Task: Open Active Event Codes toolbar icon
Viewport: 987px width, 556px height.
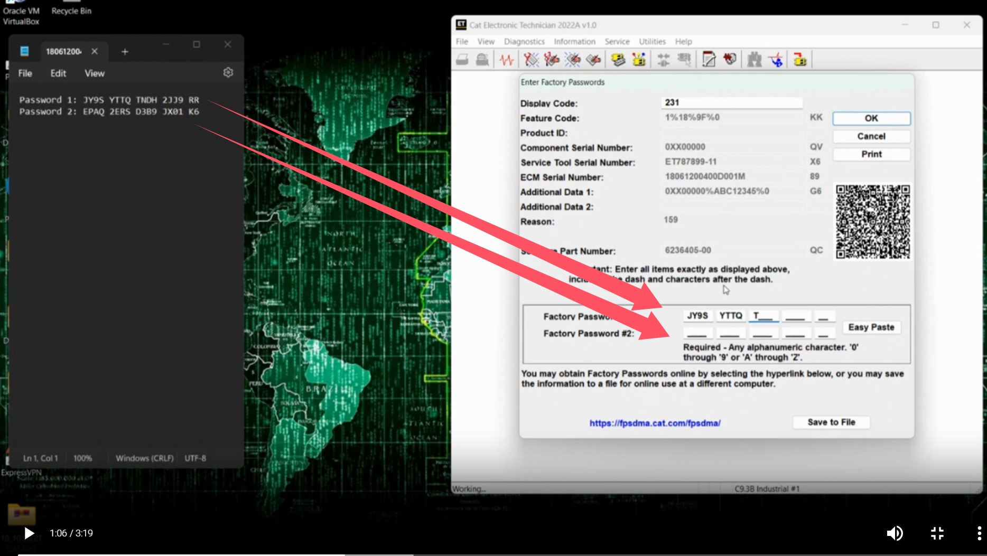Action: (x=573, y=60)
